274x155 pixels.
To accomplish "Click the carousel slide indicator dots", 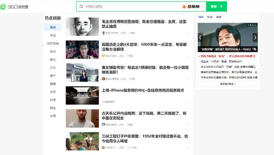I will (252, 25).
